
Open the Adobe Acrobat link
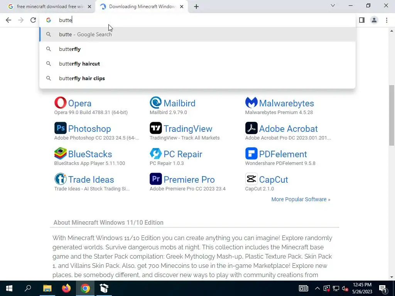click(x=288, y=129)
